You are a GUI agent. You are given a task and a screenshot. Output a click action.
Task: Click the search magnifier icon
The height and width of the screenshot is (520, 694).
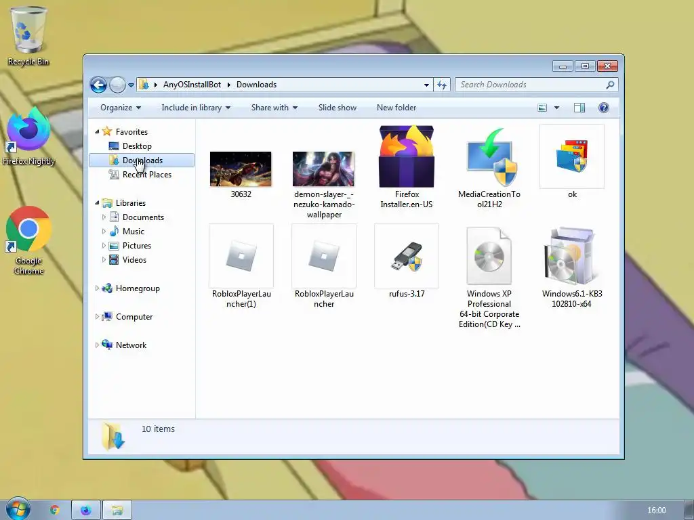coord(610,85)
